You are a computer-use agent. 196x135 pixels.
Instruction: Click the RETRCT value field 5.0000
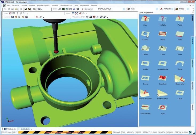[x=154, y=132]
